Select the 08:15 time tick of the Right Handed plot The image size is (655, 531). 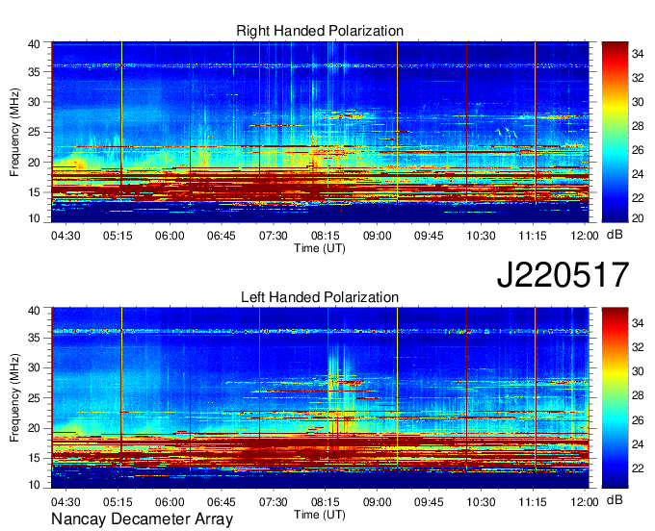tap(325, 236)
